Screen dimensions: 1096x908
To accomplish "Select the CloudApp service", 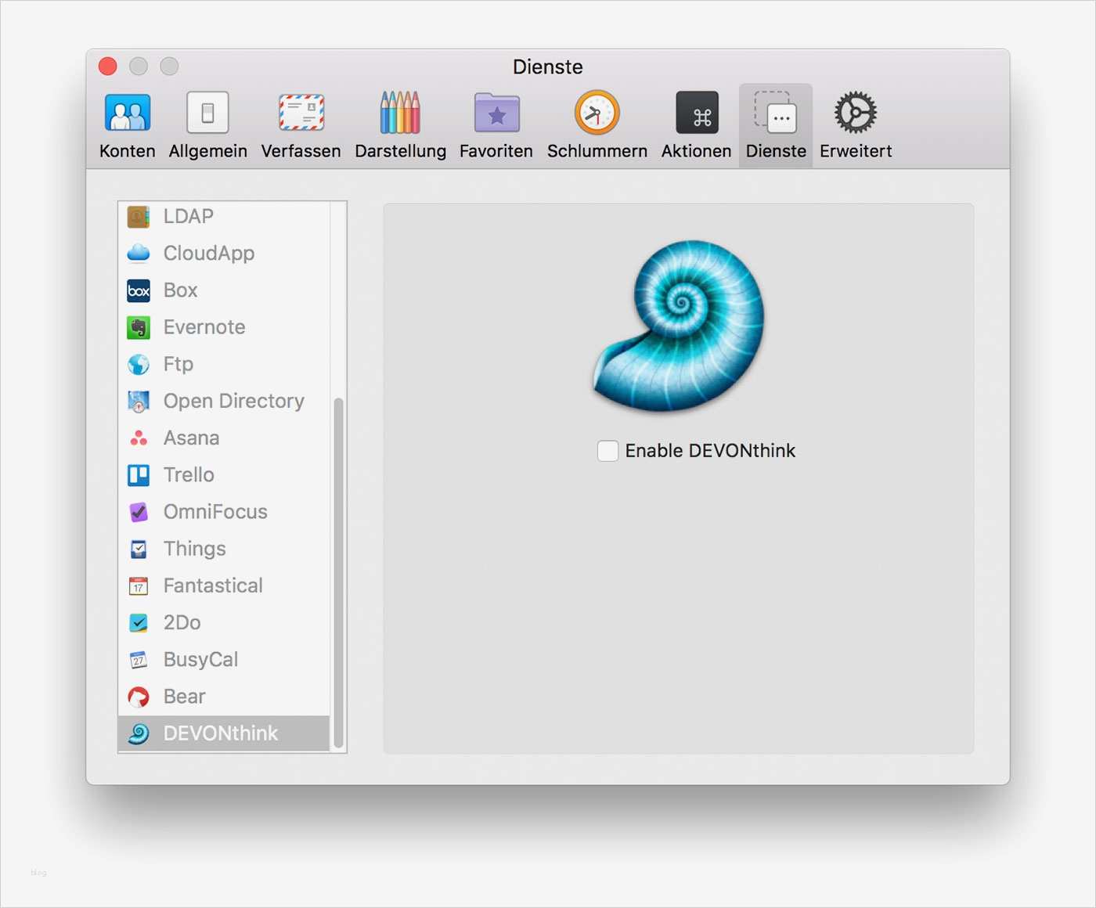I will coord(209,254).
